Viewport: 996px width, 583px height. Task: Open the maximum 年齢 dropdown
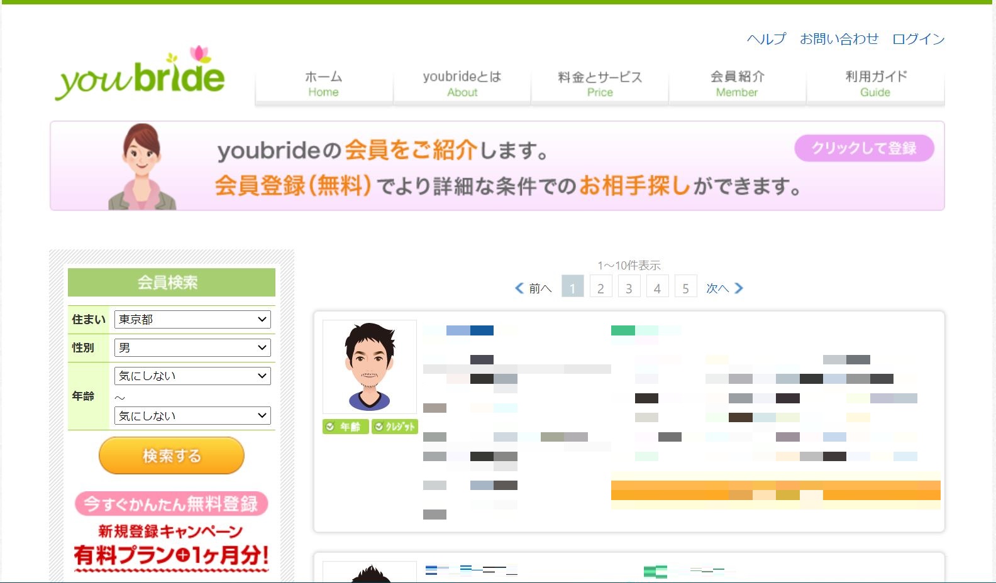[192, 416]
